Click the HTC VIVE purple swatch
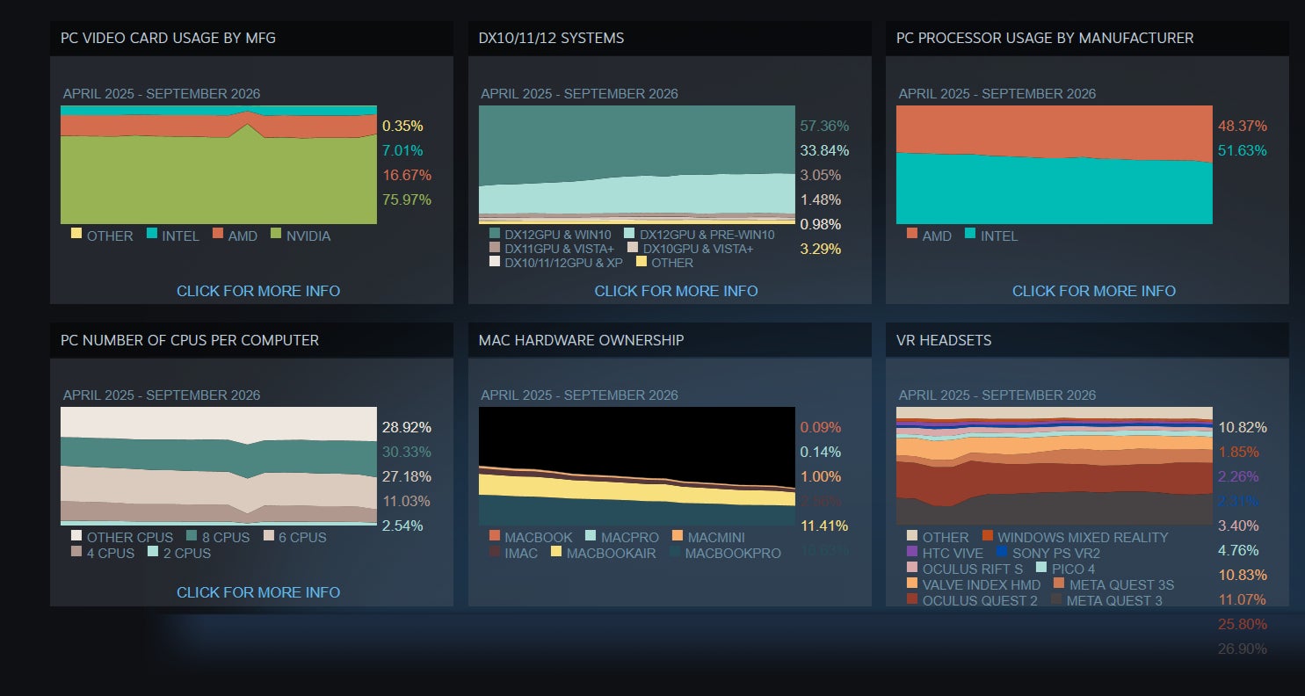The width and height of the screenshot is (1305, 696). (x=912, y=551)
